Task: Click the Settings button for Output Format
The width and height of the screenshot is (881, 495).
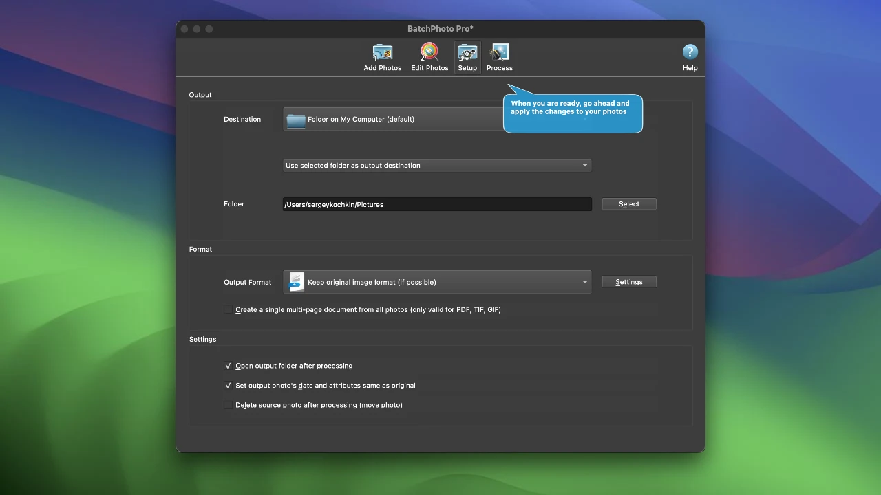Action: click(628, 282)
